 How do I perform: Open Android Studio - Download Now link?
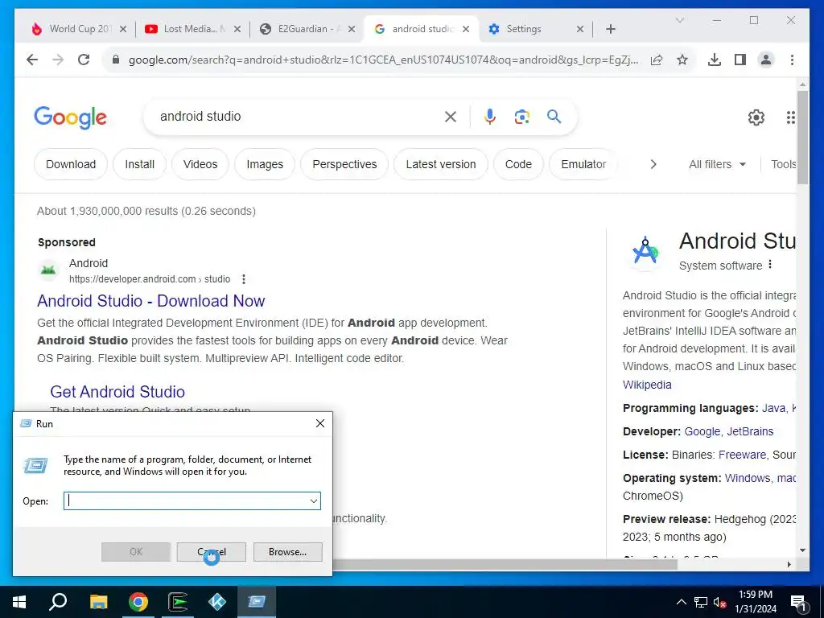150,301
